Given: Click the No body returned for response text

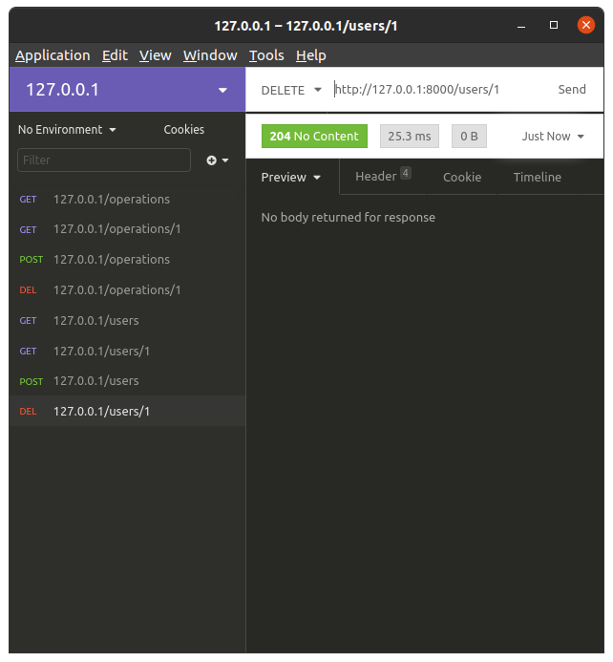Looking at the screenshot, I should click(x=349, y=218).
